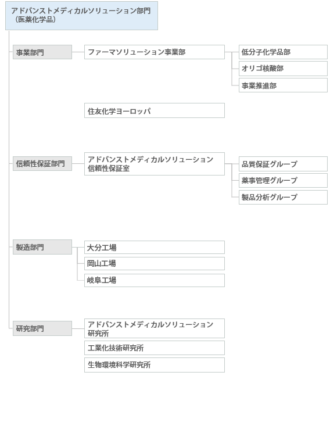Open アドバンストメディカルソリューション研究所 box
330x426 pixels.
155,328
